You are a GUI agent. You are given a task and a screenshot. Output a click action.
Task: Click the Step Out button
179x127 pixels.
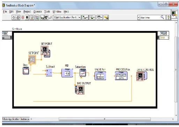pyautogui.click(x=50, y=17)
